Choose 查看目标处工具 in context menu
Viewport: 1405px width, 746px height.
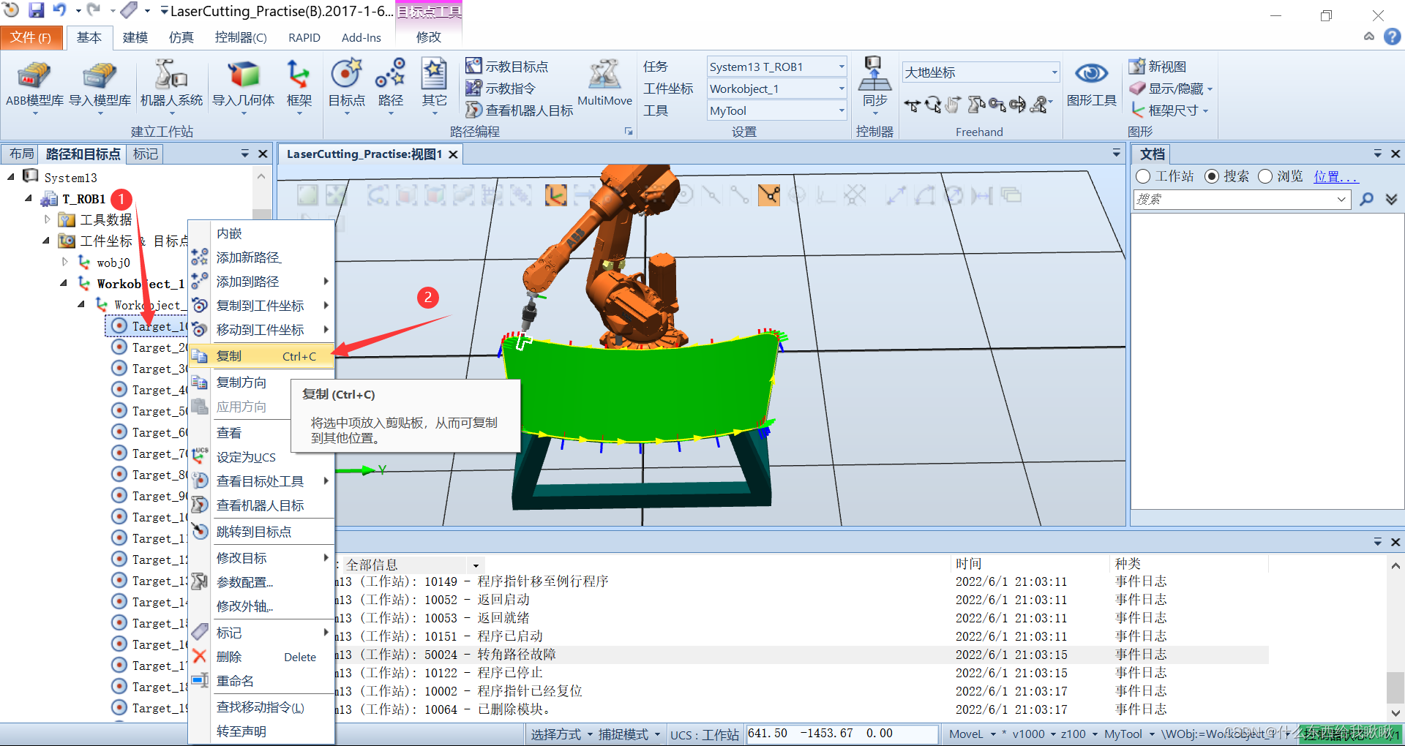[x=261, y=481]
